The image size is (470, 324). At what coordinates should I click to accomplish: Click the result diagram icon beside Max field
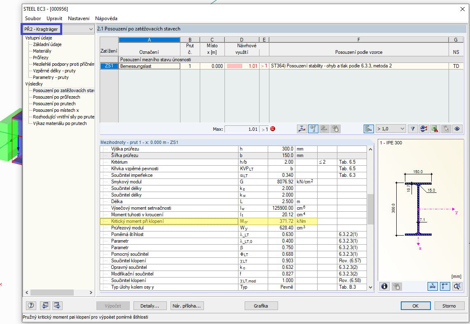(302, 129)
